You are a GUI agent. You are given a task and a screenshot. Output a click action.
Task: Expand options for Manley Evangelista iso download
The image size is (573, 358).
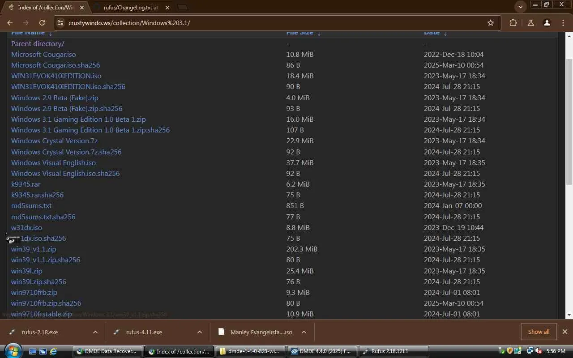click(304, 332)
